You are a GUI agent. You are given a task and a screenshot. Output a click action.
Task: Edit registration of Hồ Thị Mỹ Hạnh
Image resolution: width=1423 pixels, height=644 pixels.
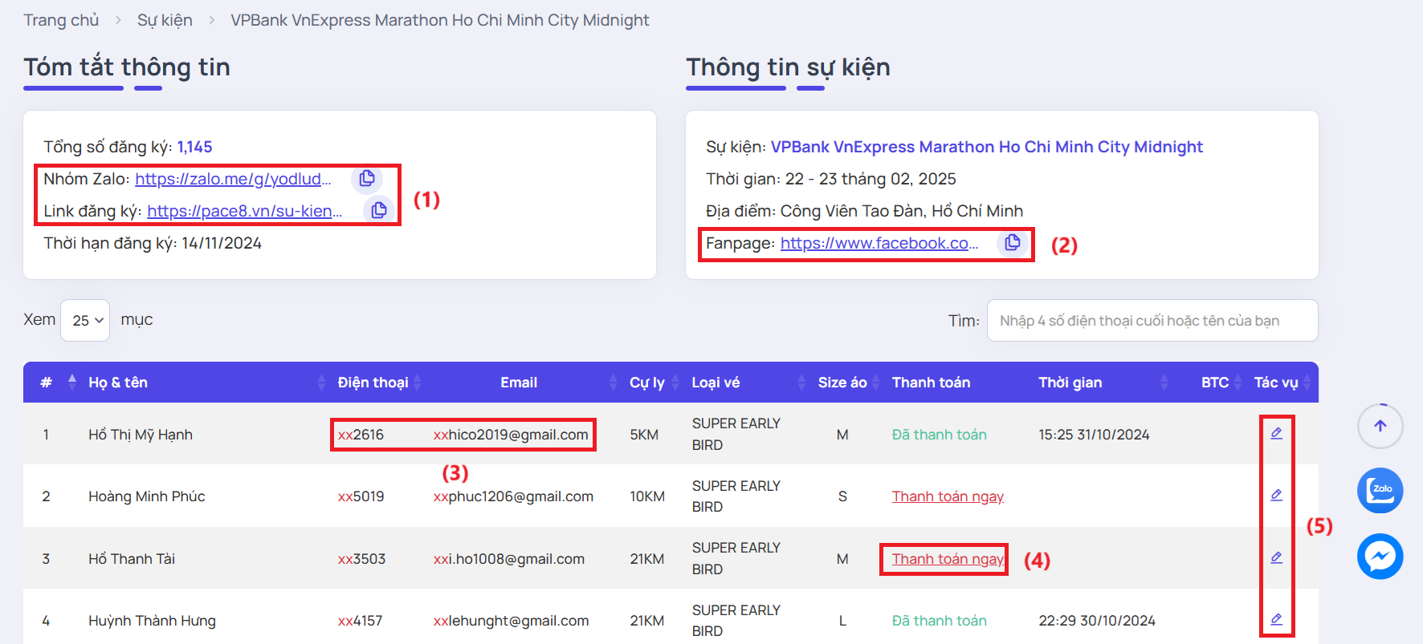(1276, 433)
